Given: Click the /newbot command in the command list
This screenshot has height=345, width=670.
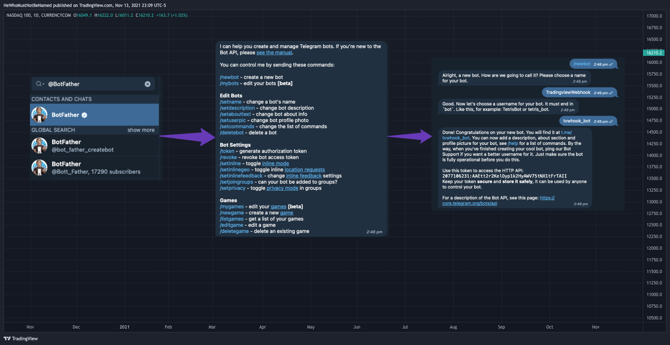Looking at the screenshot, I should pyautogui.click(x=229, y=77).
